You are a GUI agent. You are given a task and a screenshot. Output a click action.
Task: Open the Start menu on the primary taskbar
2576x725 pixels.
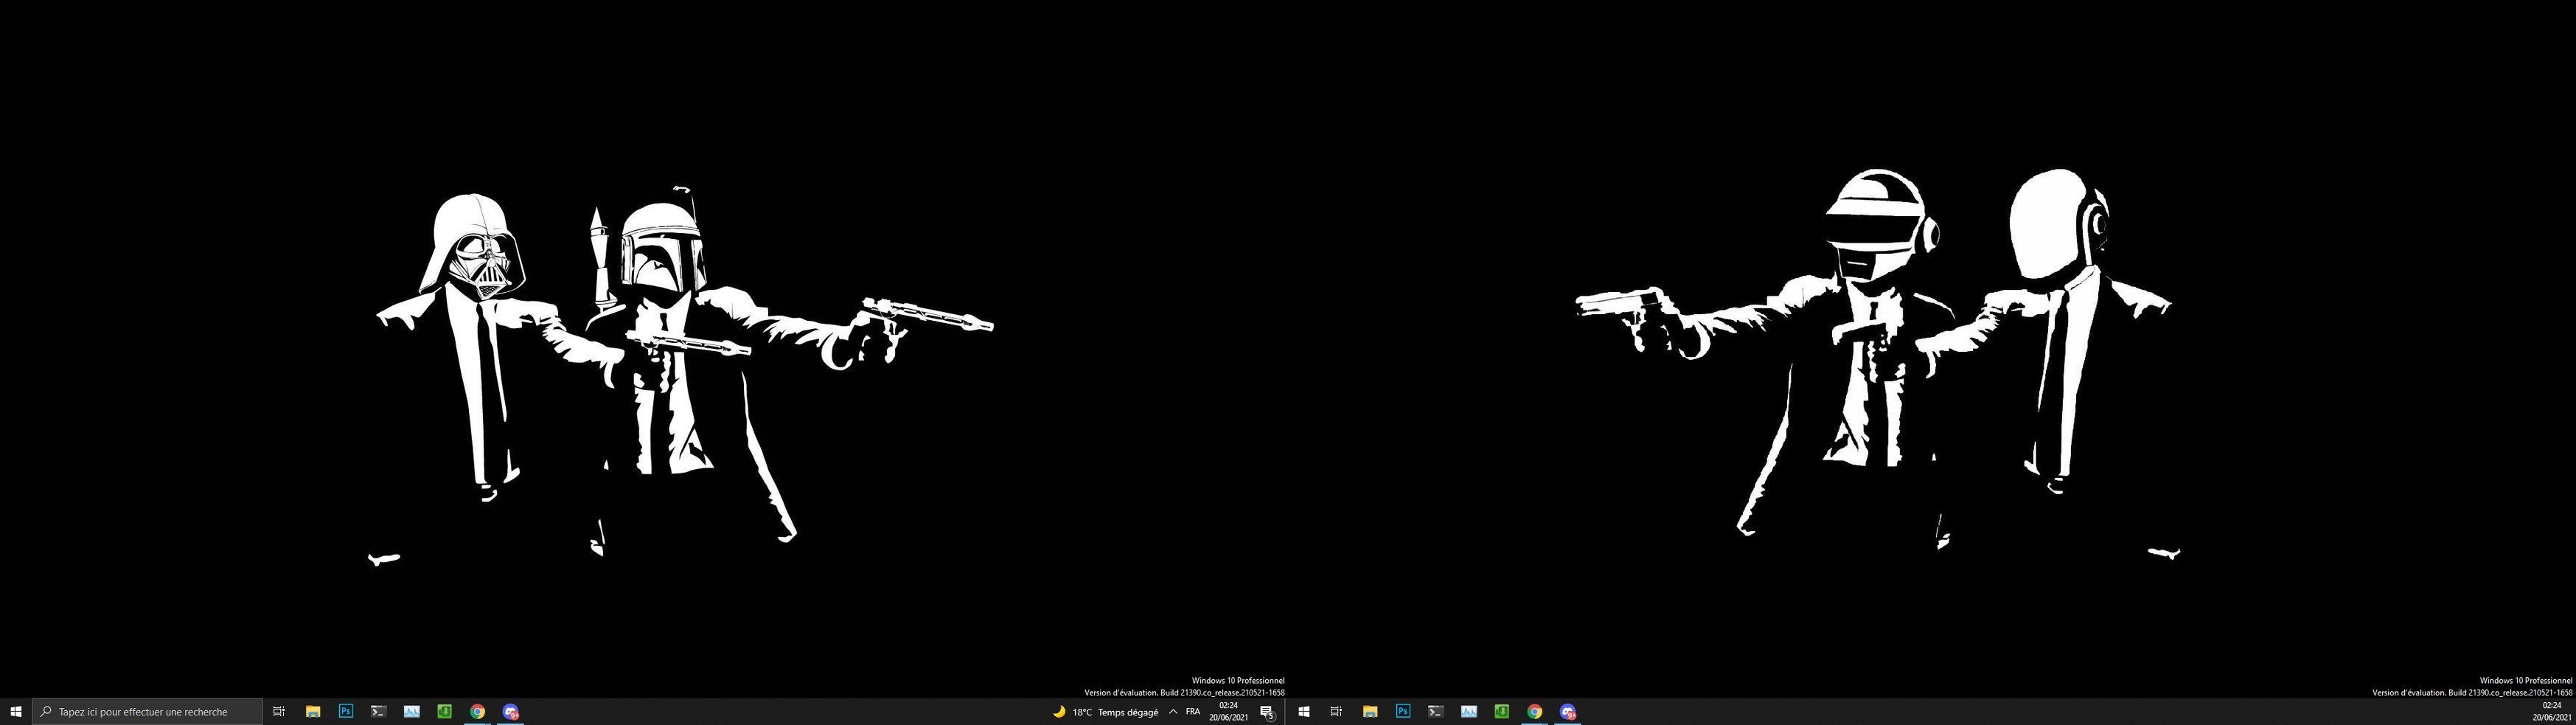(16, 712)
